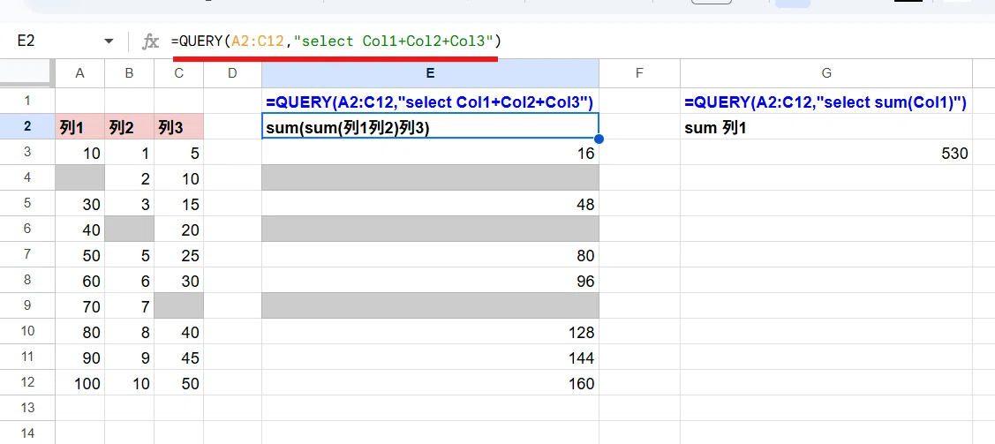Click cell A3 showing 10
995x444 pixels.
80,153
